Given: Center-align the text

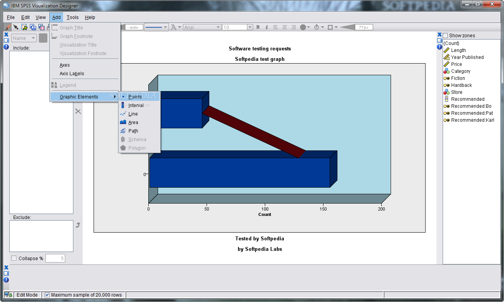Looking at the screenshot, I should (x=285, y=27).
